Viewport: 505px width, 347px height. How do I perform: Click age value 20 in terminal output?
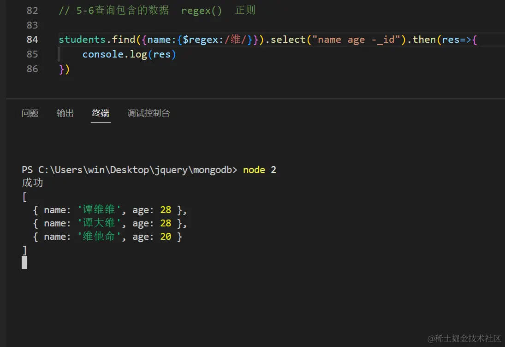(x=166, y=237)
